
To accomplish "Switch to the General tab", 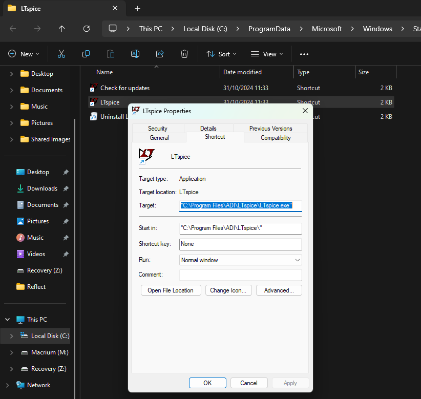I will pyautogui.click(x=159, y=137).
